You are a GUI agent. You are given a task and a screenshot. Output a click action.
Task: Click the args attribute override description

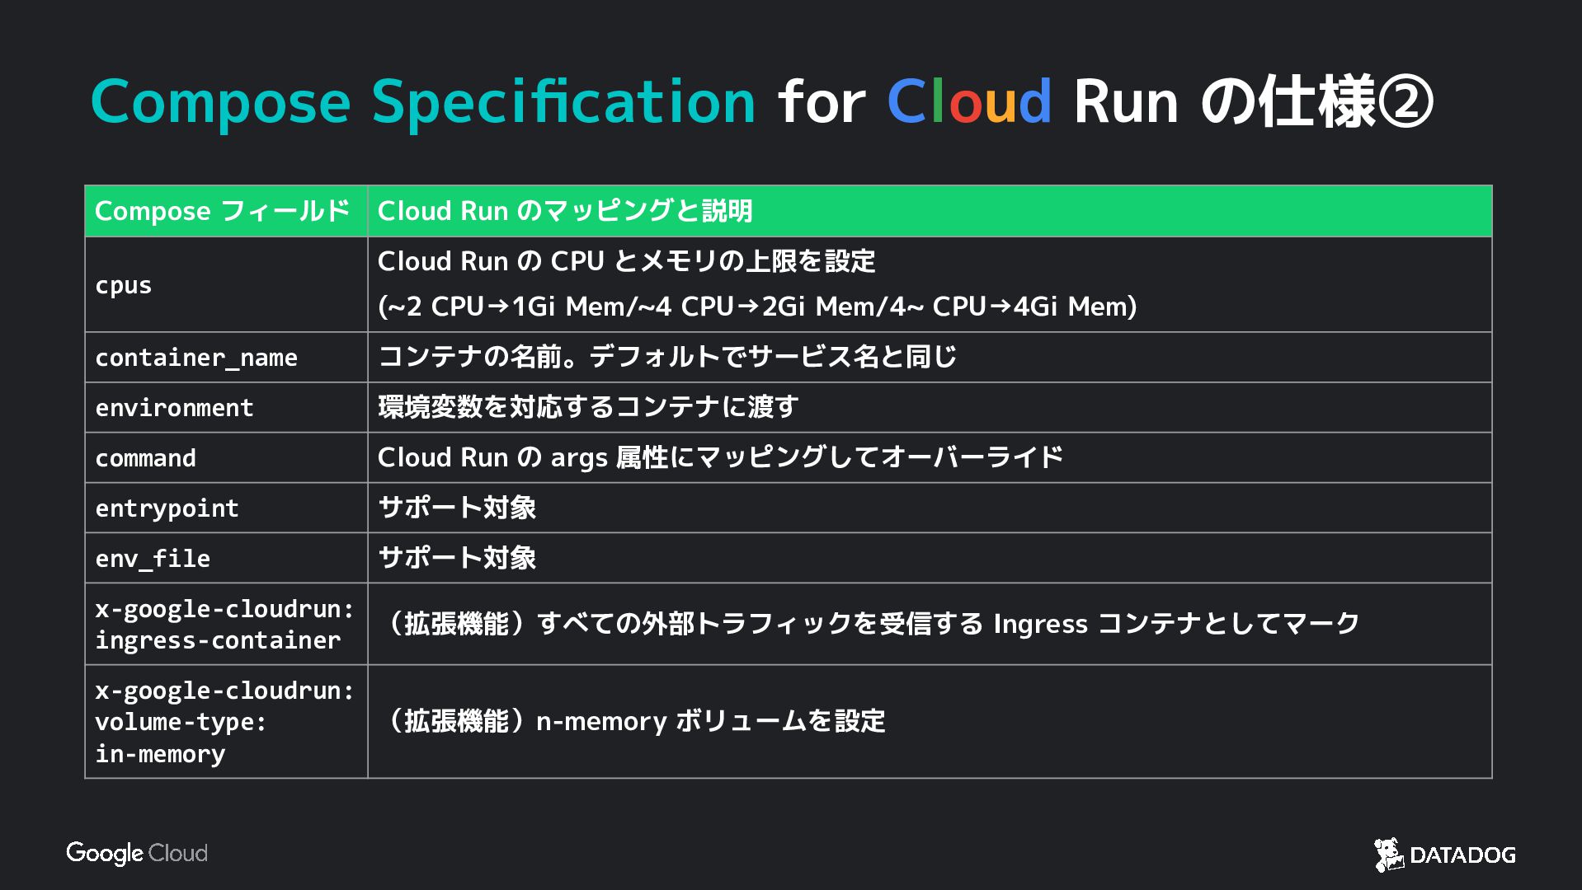pyautogui.click(x=720, y=457)
